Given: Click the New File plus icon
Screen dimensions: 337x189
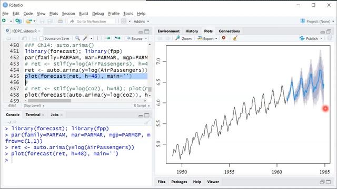Looking at the screenshot, I should (4, 21).
